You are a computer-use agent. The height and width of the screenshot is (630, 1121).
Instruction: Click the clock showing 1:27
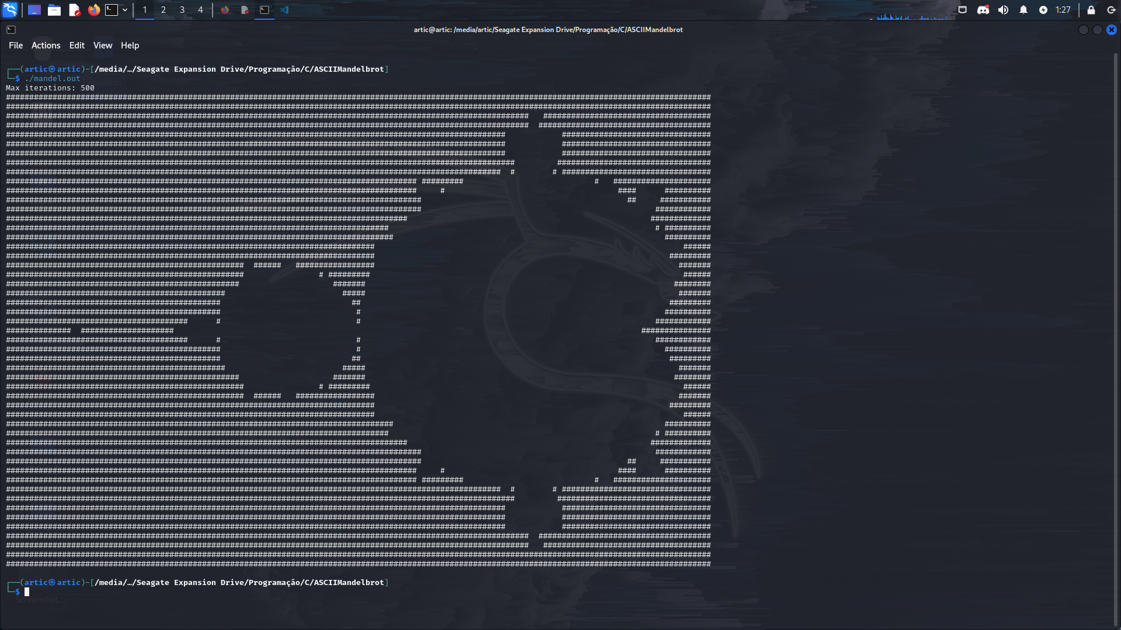click(1063, 10)
